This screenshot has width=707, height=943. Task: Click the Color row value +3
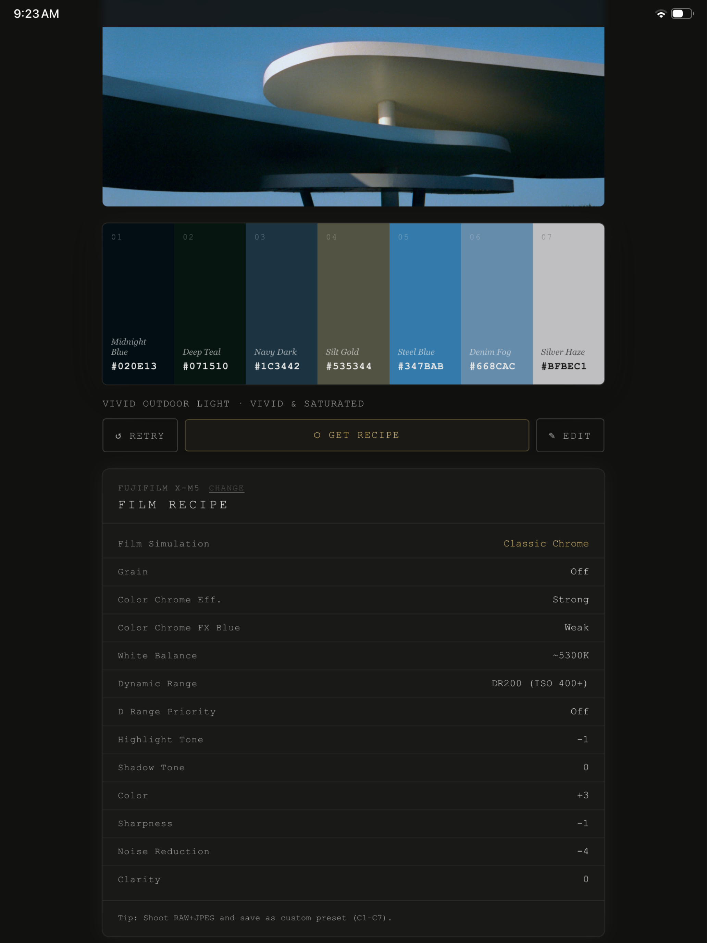[x=583, y=796]
